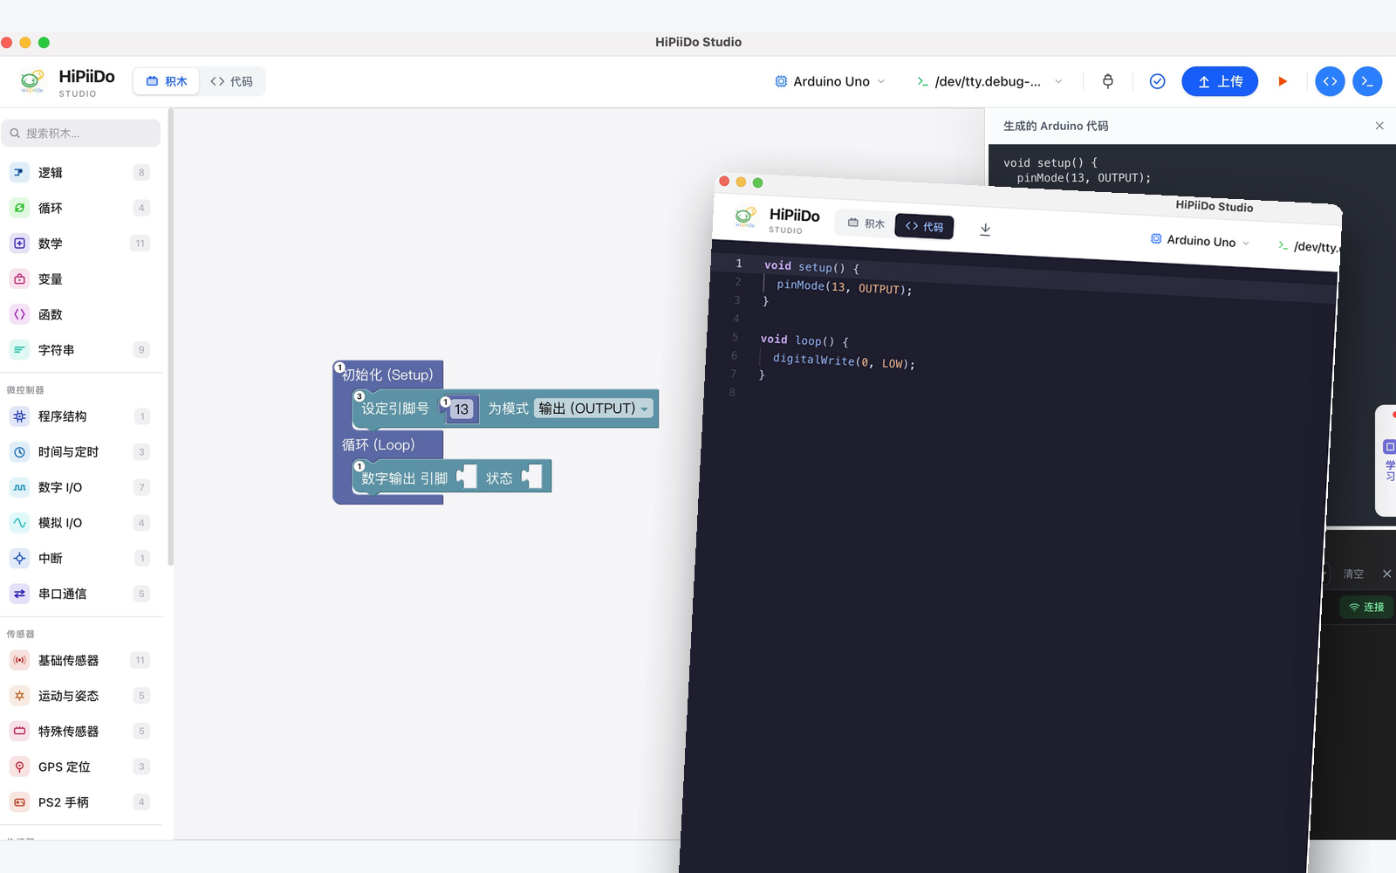Click the pin number 13 field on block

pyautogui.click(x=462, y=409)
